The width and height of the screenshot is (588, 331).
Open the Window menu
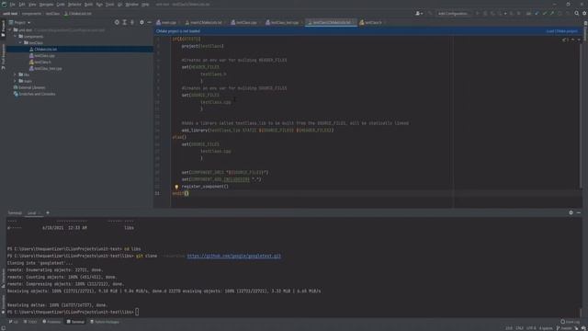131,5
